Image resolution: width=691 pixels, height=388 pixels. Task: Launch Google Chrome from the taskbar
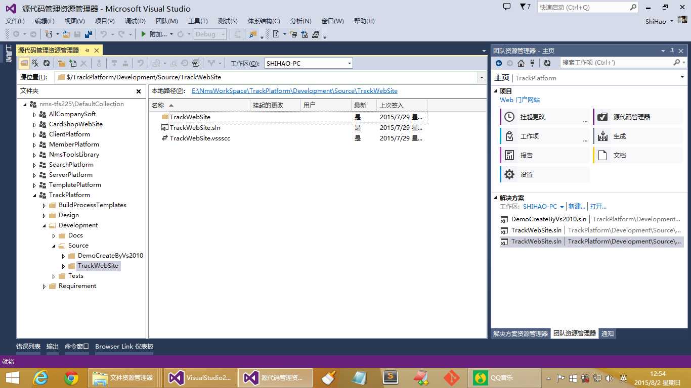[71, 377]
